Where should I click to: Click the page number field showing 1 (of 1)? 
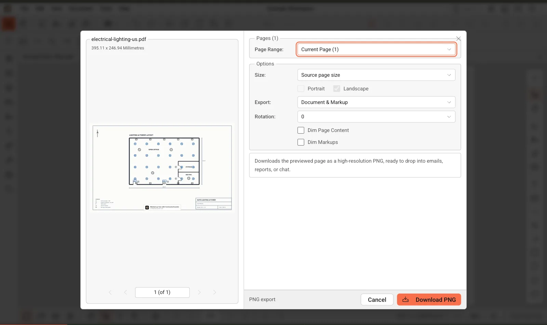click(162, 292)
